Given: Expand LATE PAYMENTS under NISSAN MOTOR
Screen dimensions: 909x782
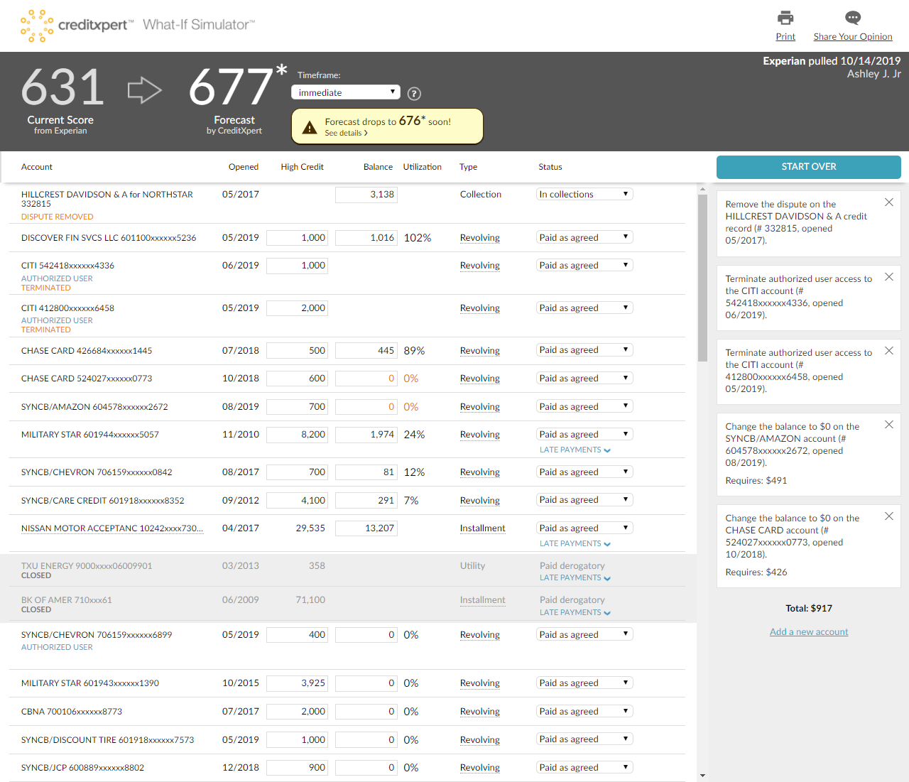Looking at the screenshot, I should 575,543.
